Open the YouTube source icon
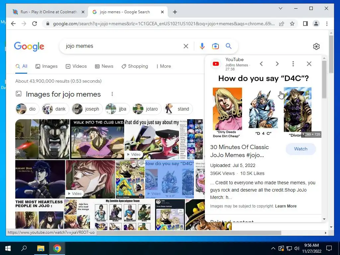Screen dimensions: 340x255 216,64
